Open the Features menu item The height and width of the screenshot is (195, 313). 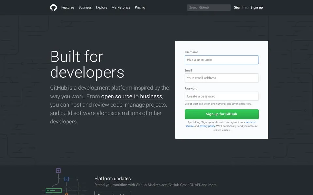(68, 7)
